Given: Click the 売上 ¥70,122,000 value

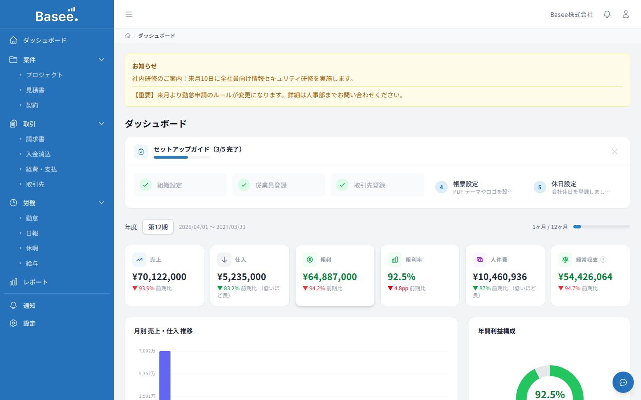Looking at the screenshot, I should point(159,276).
